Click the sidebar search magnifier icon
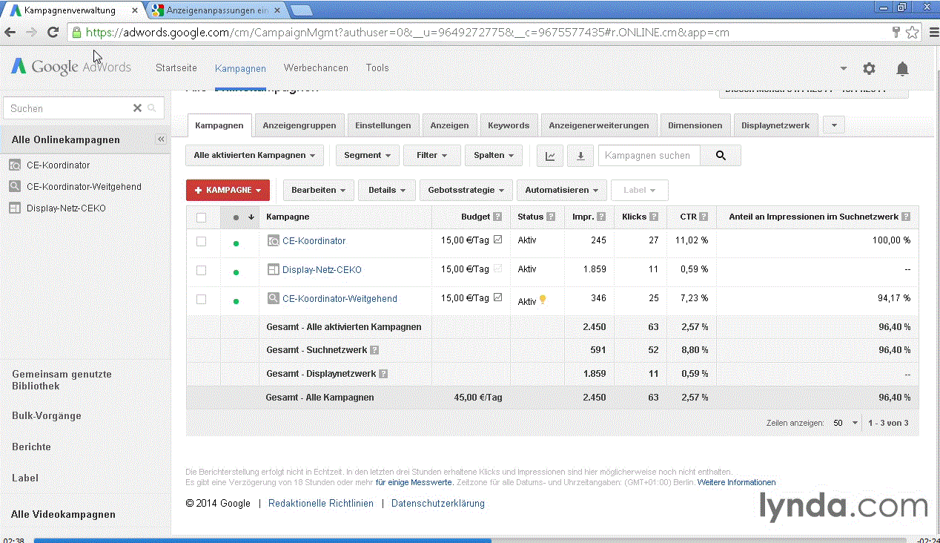Viewport: 940px width, 543px height. click(152, 108)
